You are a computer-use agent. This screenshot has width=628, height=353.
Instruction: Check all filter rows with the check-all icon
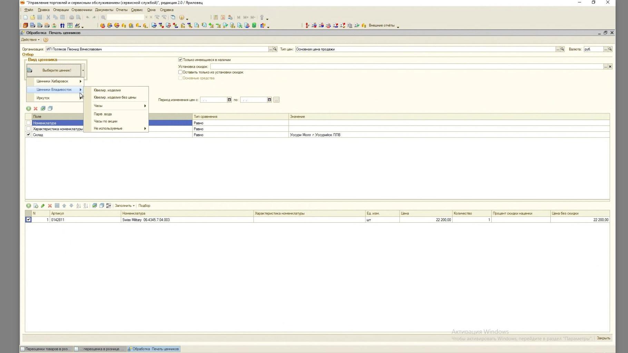(43, 109)
